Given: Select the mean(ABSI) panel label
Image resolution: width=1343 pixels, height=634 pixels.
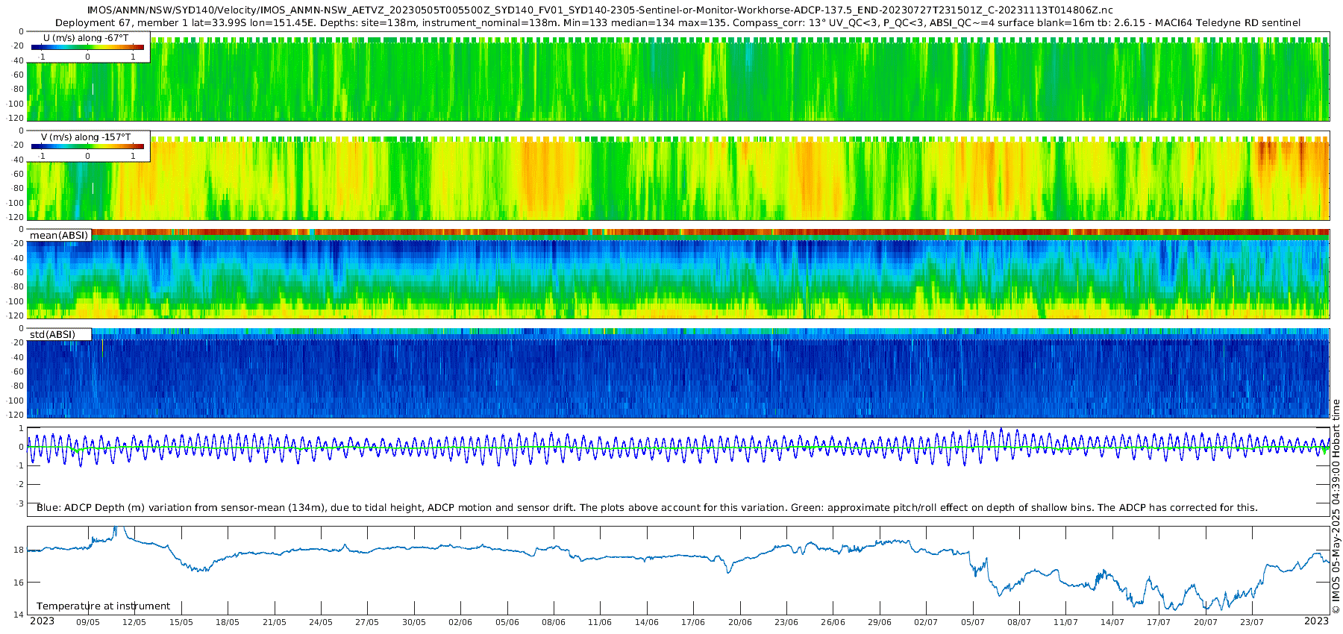Looking at the screenshot, I should [x=59, y=236].
